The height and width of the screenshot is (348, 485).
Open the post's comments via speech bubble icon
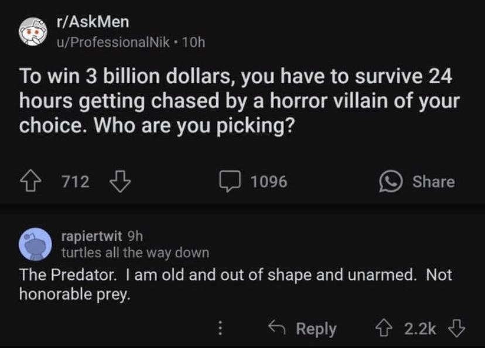233,182
